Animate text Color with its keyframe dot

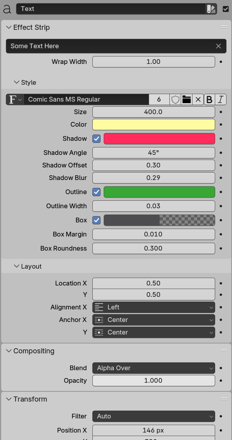click(221, 125)
